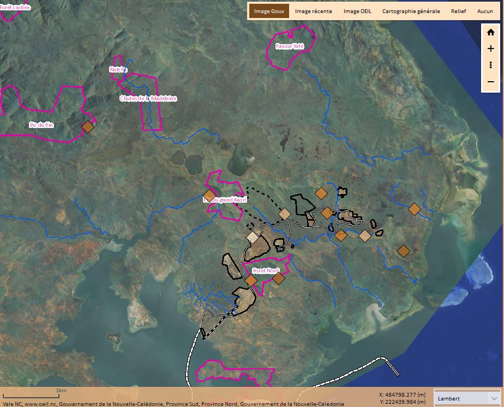Zoom out with the minus button
This screenshot has width=504, height=407.
pyautogui.click(x=490, y=82)
